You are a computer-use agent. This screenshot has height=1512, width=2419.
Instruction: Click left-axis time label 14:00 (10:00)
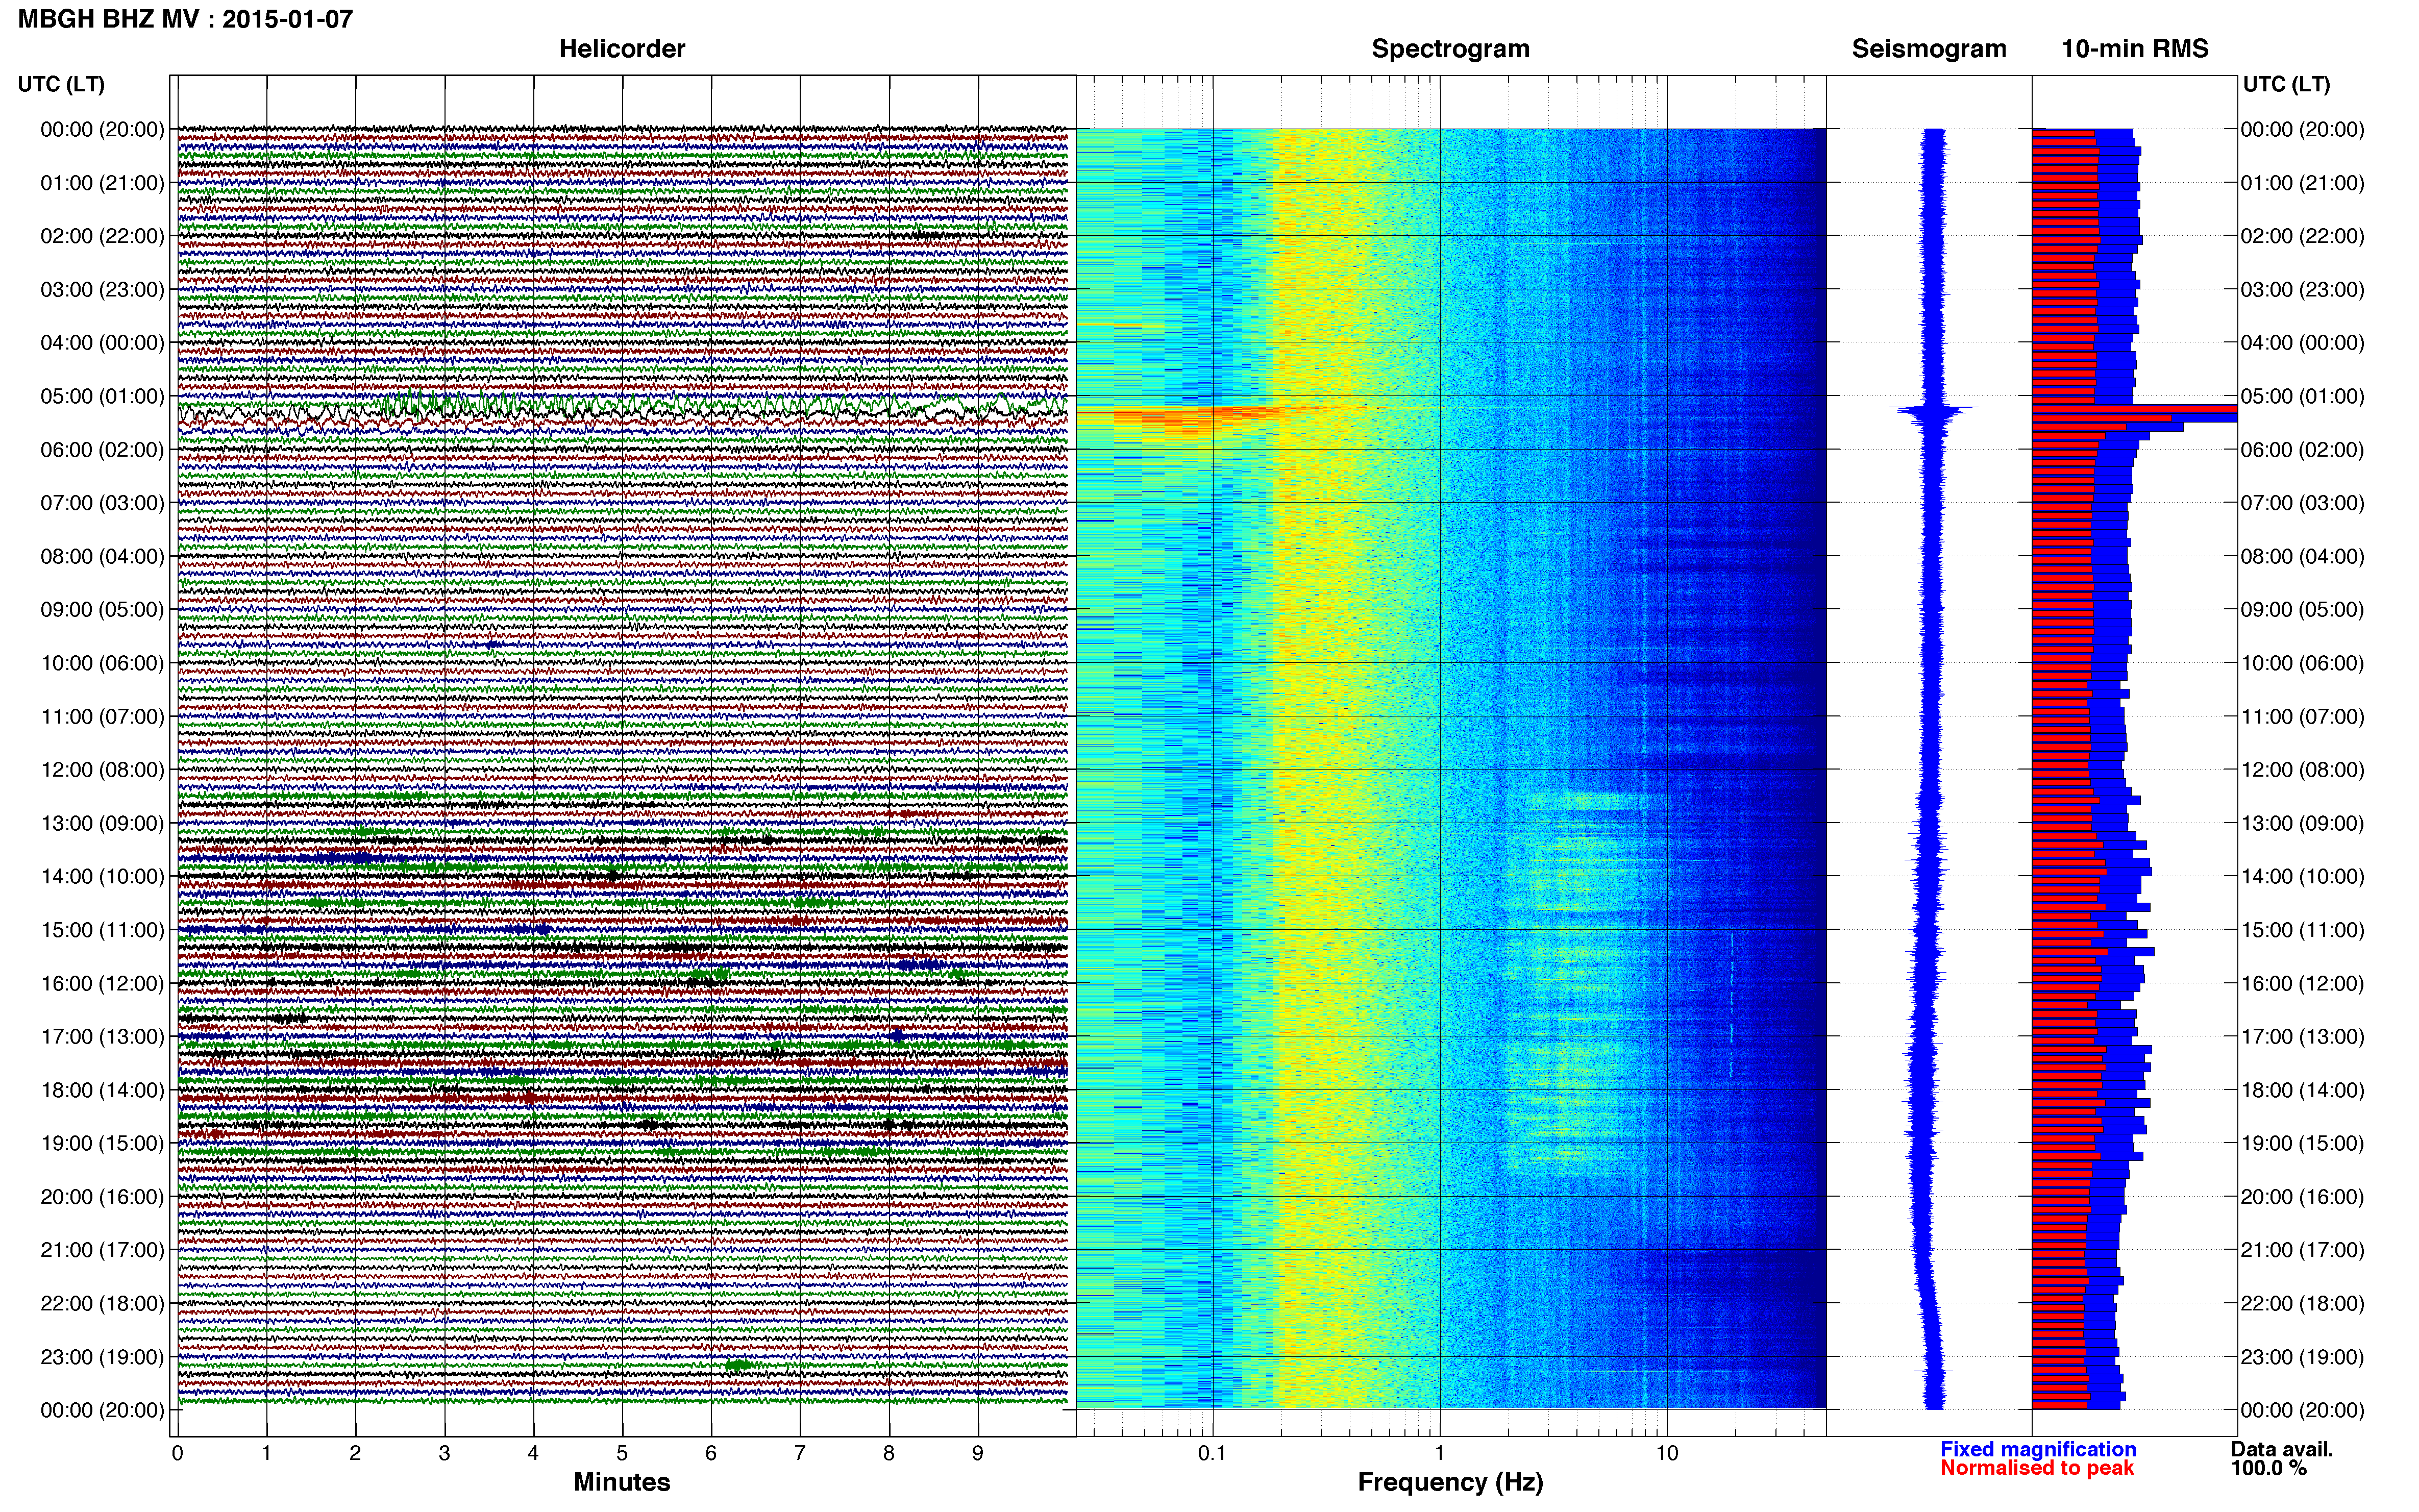(x=102, y=877)
